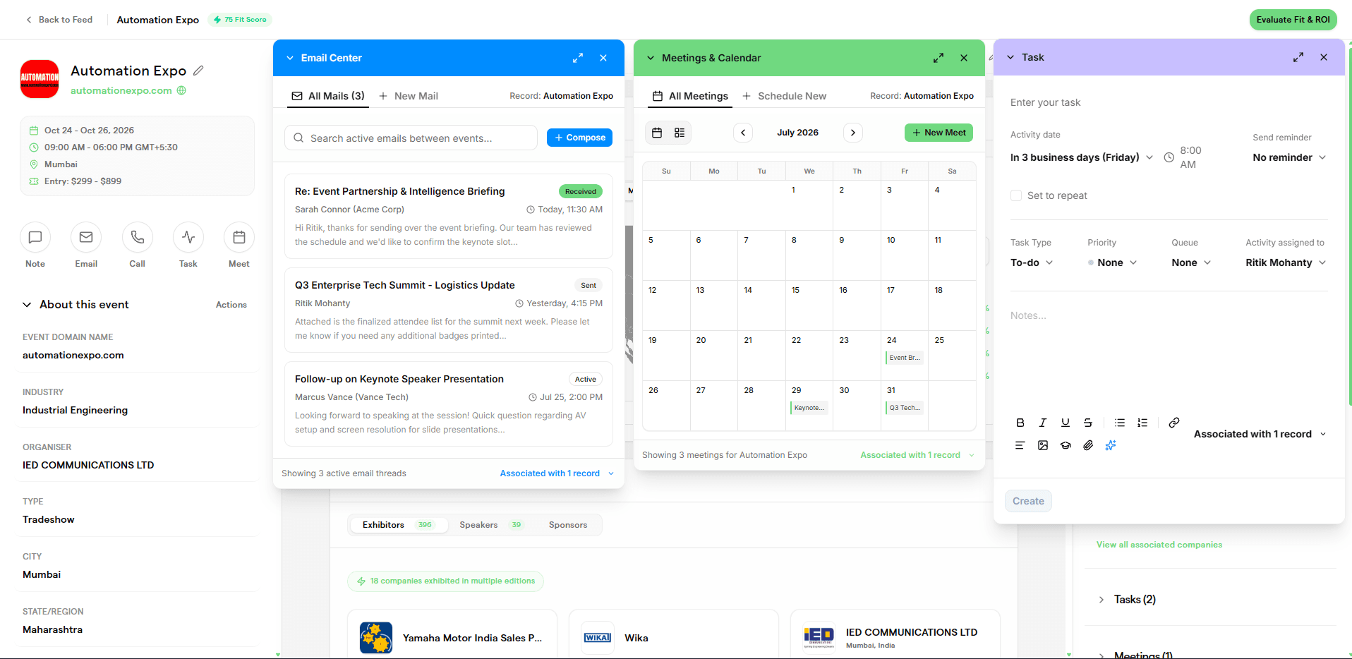Enable the Set to repeat checkbox

pyautogui.click(x=1016, y=195)
